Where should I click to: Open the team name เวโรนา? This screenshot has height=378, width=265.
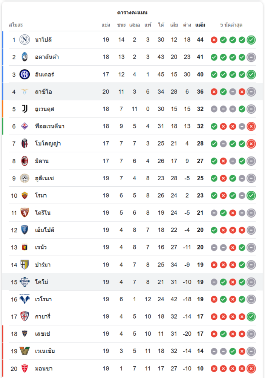click(x=43, y=299)
